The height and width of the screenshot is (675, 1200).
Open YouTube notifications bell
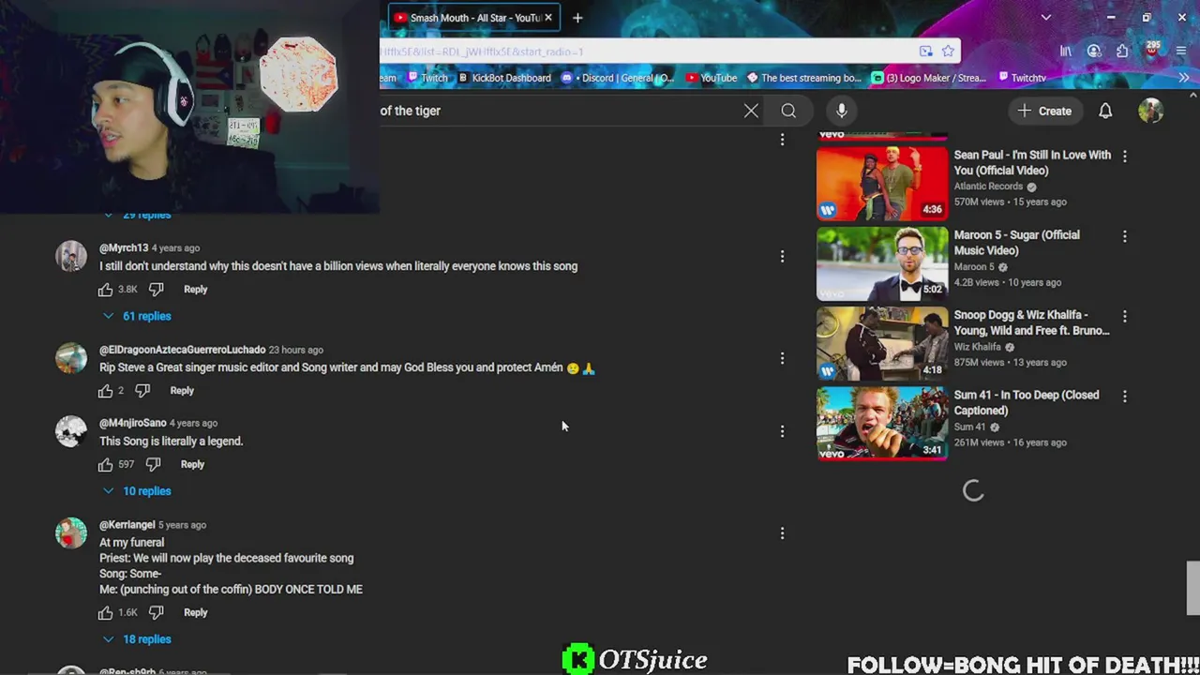tap(1105, 111)
